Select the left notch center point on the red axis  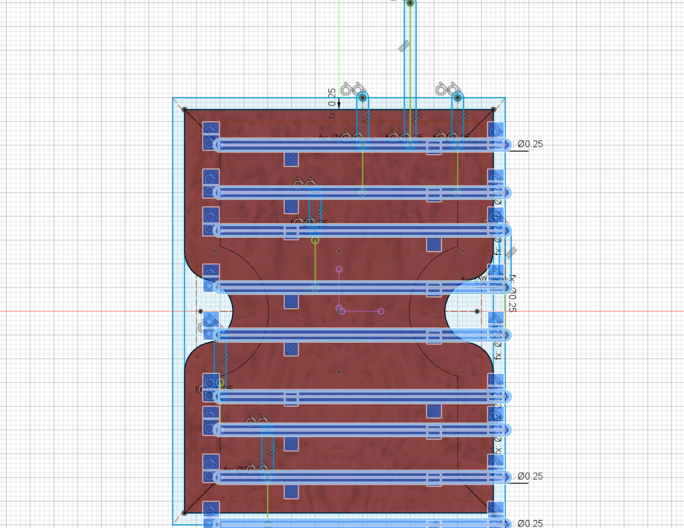(x=201, y=311)
